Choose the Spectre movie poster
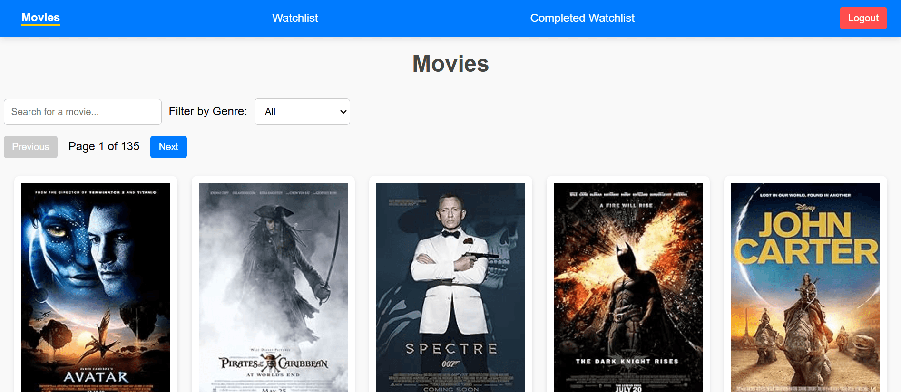901x392 pixels. [x=450, y=287]
